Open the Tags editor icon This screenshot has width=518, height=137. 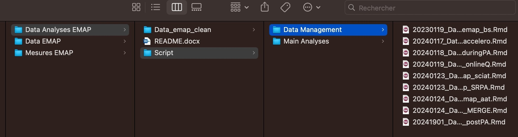pos(285,7)
